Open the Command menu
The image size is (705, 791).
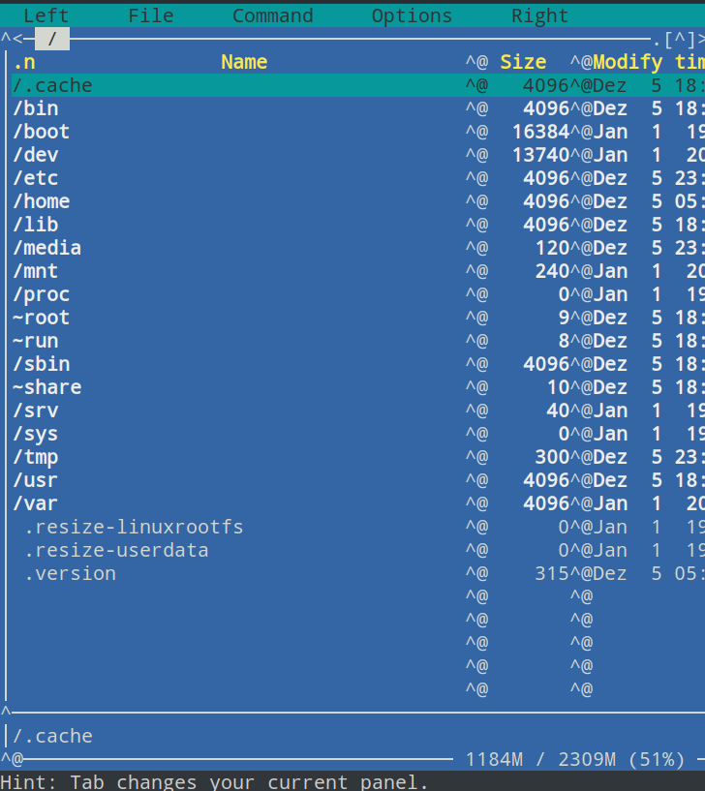272,15
